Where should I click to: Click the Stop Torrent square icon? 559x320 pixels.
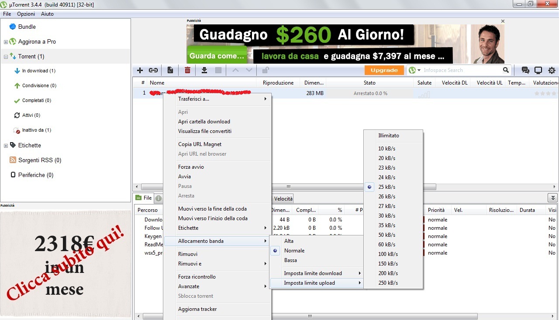[218, 70]
